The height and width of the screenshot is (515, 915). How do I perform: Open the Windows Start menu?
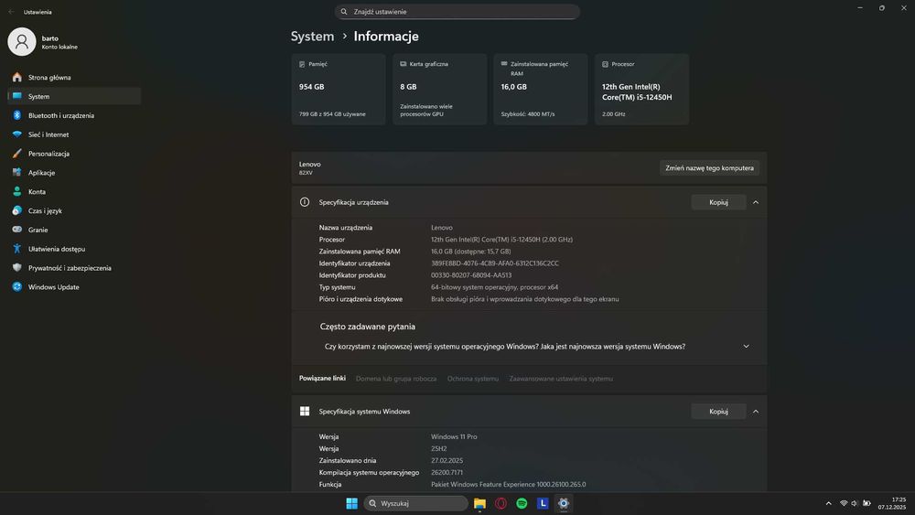tap(352, 503)
